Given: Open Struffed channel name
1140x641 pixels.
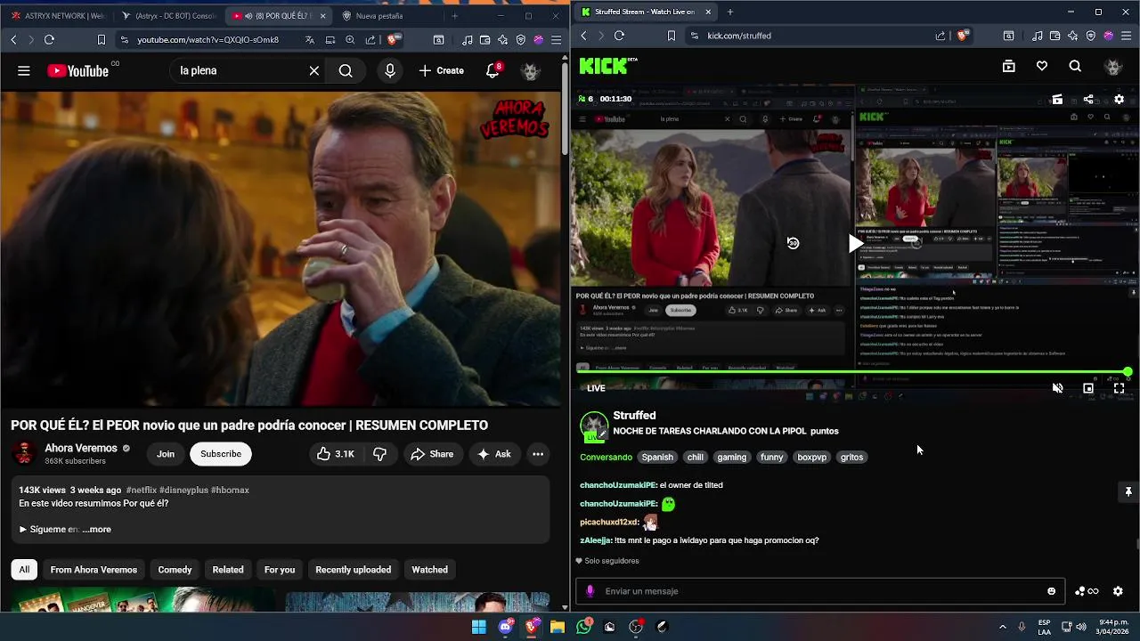Looking at the screenshot, I should 634,416.
